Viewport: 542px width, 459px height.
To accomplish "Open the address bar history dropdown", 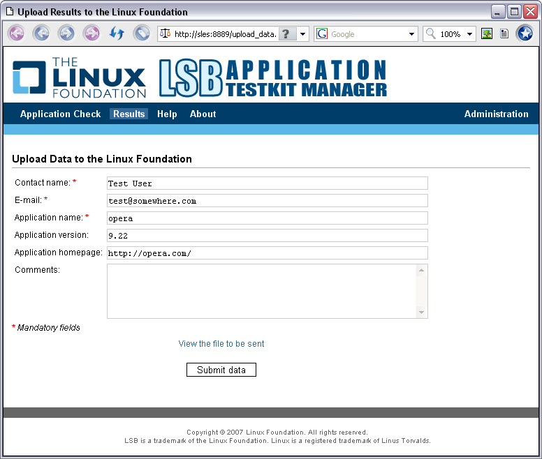I will 303,34.
